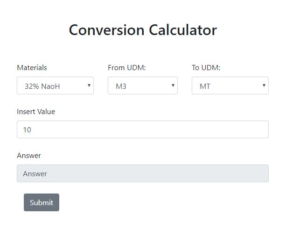The height and width of the screenshot is (251, 293).
Task: Click the MT unit selection text
Action: point(205,86)
